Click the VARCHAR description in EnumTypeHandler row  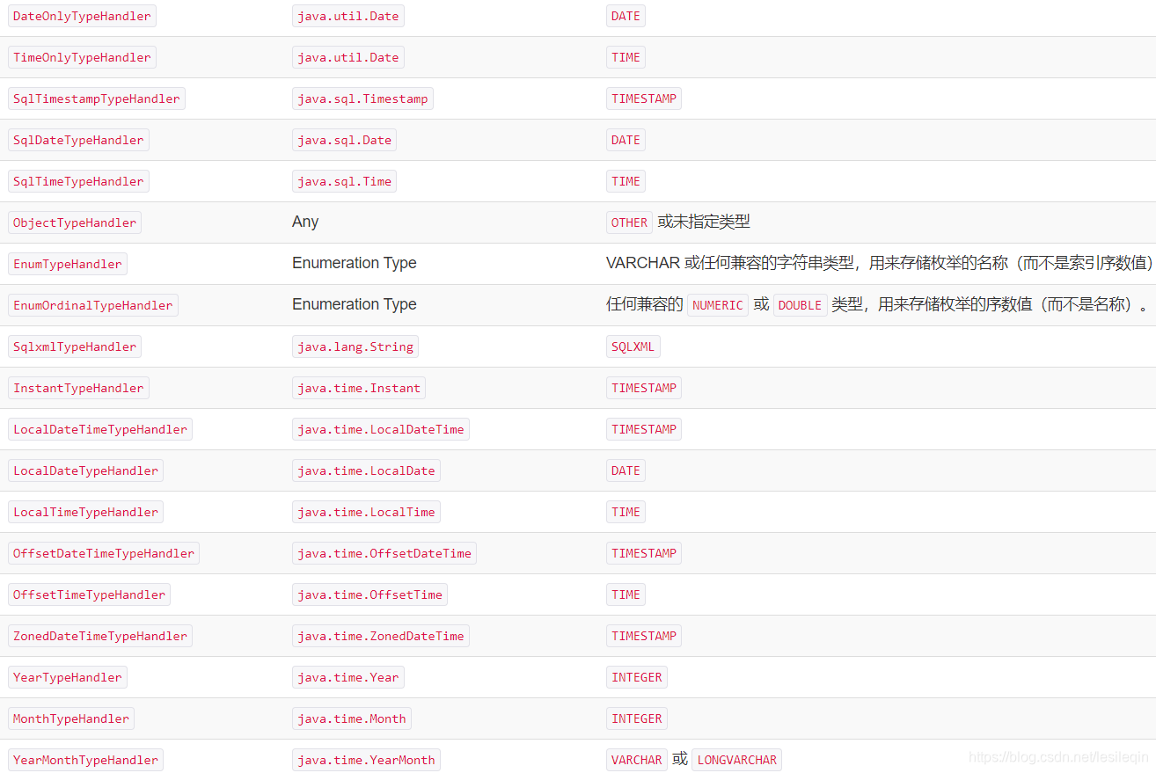coord(880,263)
